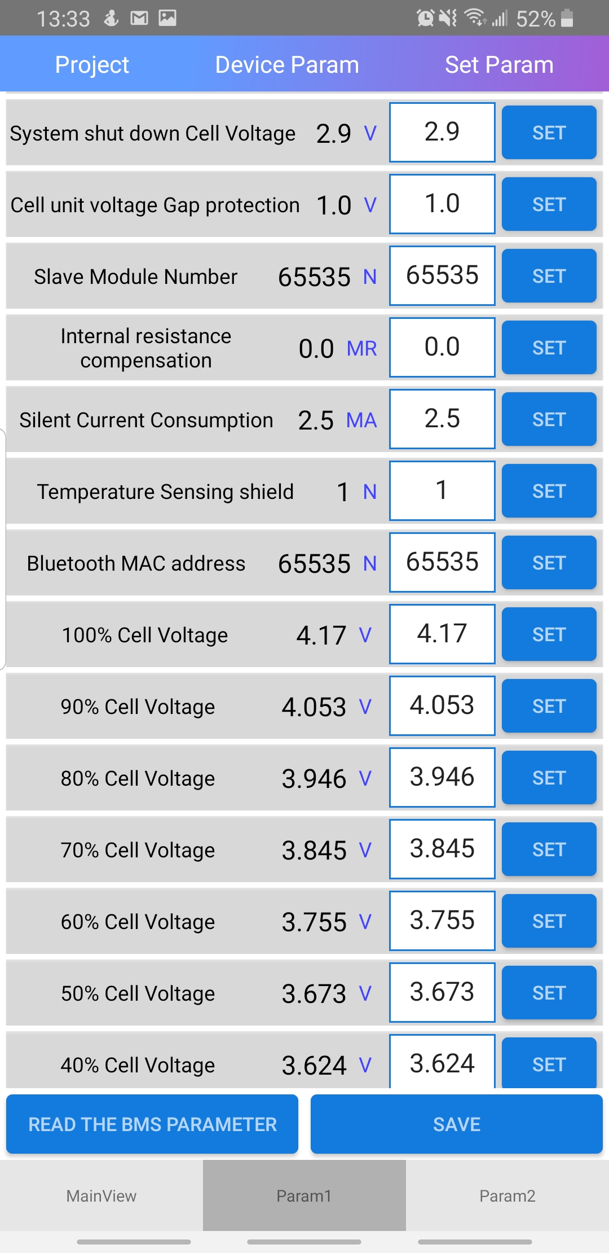Tap the muted sound status icon
Image resolution: width=609 pixels, height=1253 pixels.
[448, 19]
